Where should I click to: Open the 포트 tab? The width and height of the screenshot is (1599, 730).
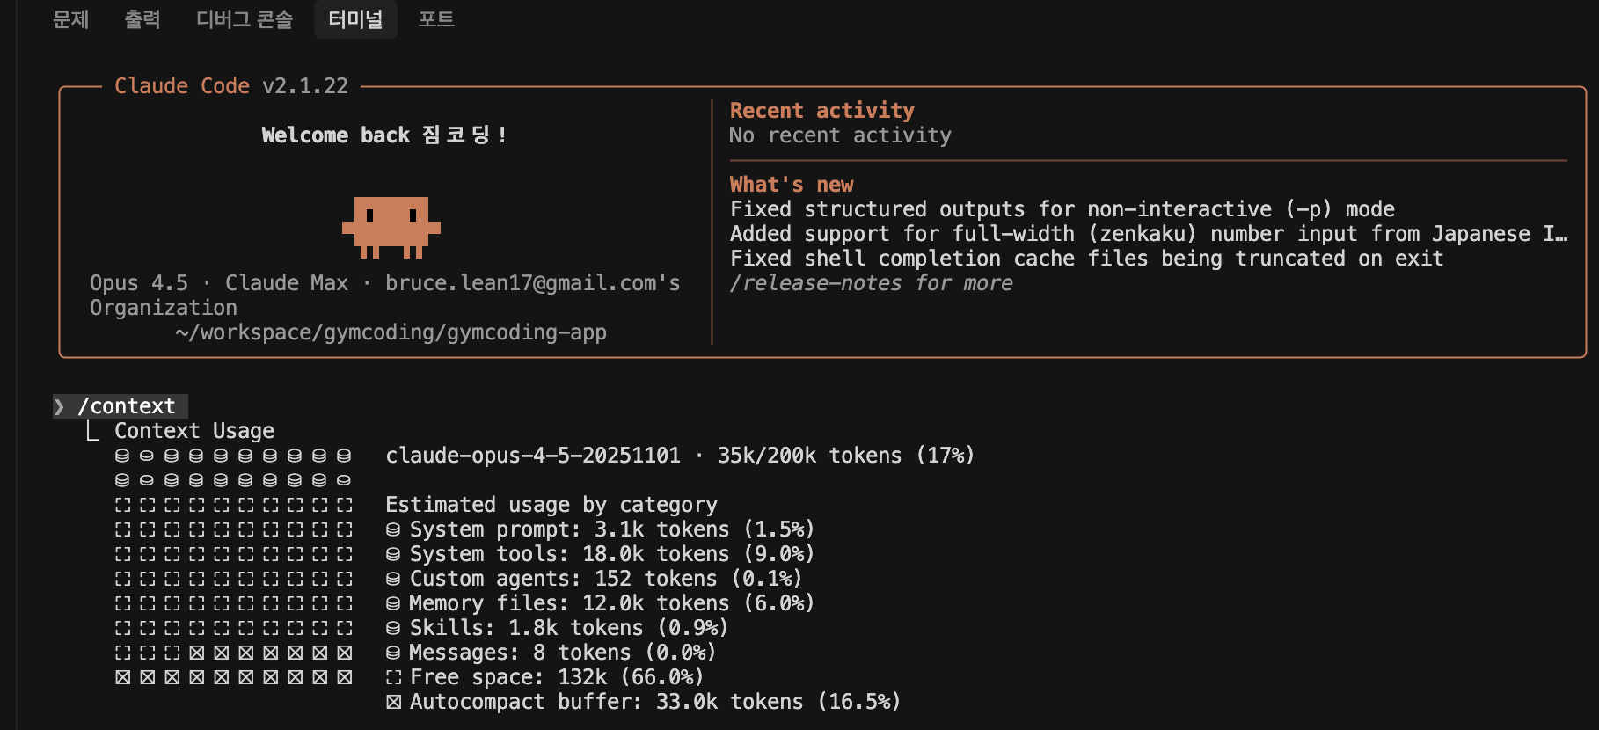436,19
